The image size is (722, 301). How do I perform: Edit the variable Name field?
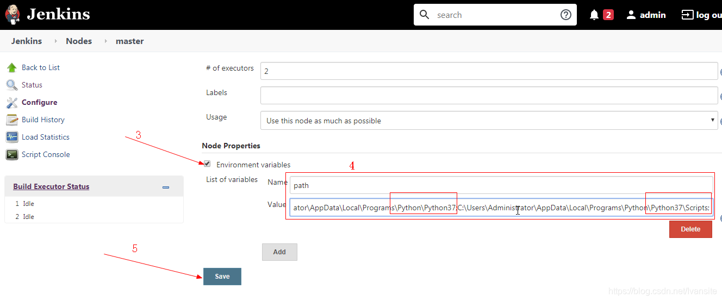click(501, 185)
